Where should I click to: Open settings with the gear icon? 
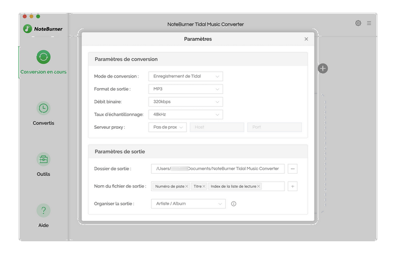point(358,23)
